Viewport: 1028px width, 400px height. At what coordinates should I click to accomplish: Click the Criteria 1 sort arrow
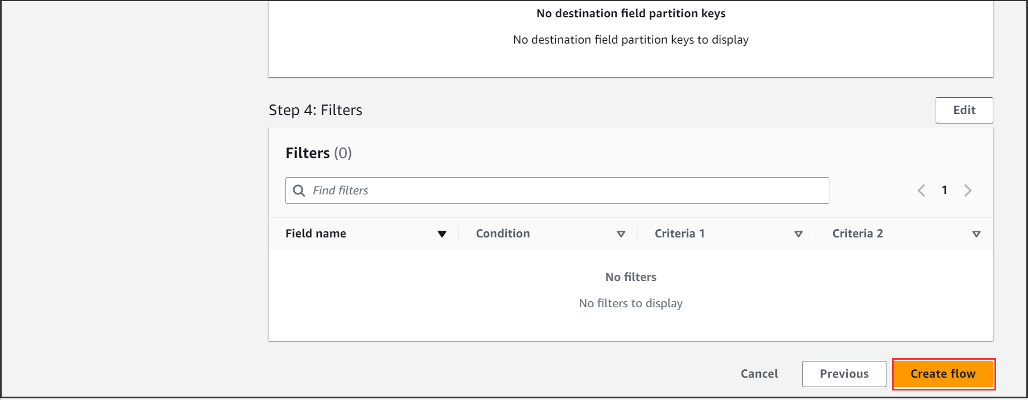(798, 234)
